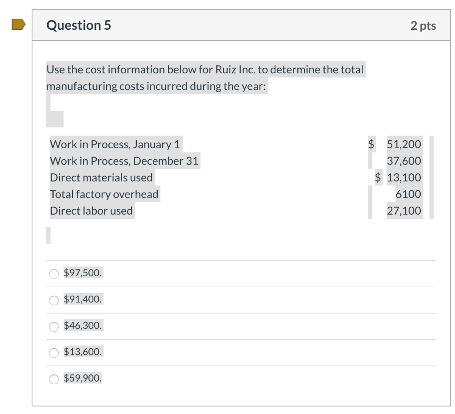This screenshot has width=455, height=414.
Task: Click the 13,100 dollar amount
Action: click(403, 177)
